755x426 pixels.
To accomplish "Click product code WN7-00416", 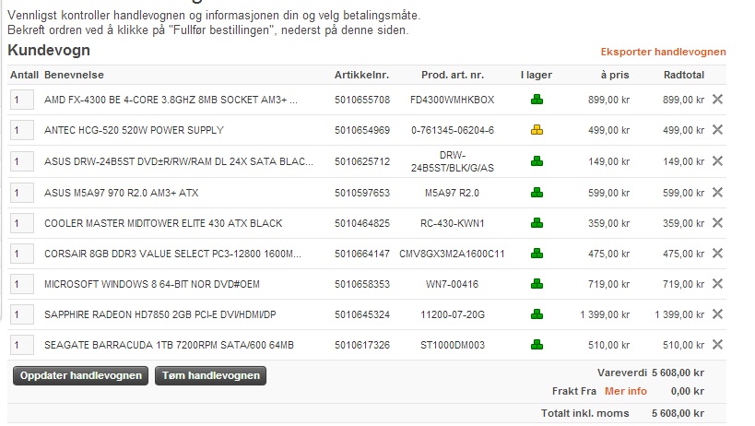I will pyautogui.click(x=452, y=284).
